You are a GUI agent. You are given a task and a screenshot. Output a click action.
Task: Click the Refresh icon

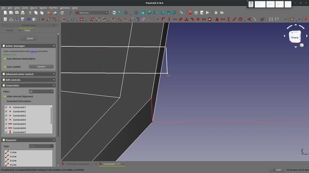62,13
